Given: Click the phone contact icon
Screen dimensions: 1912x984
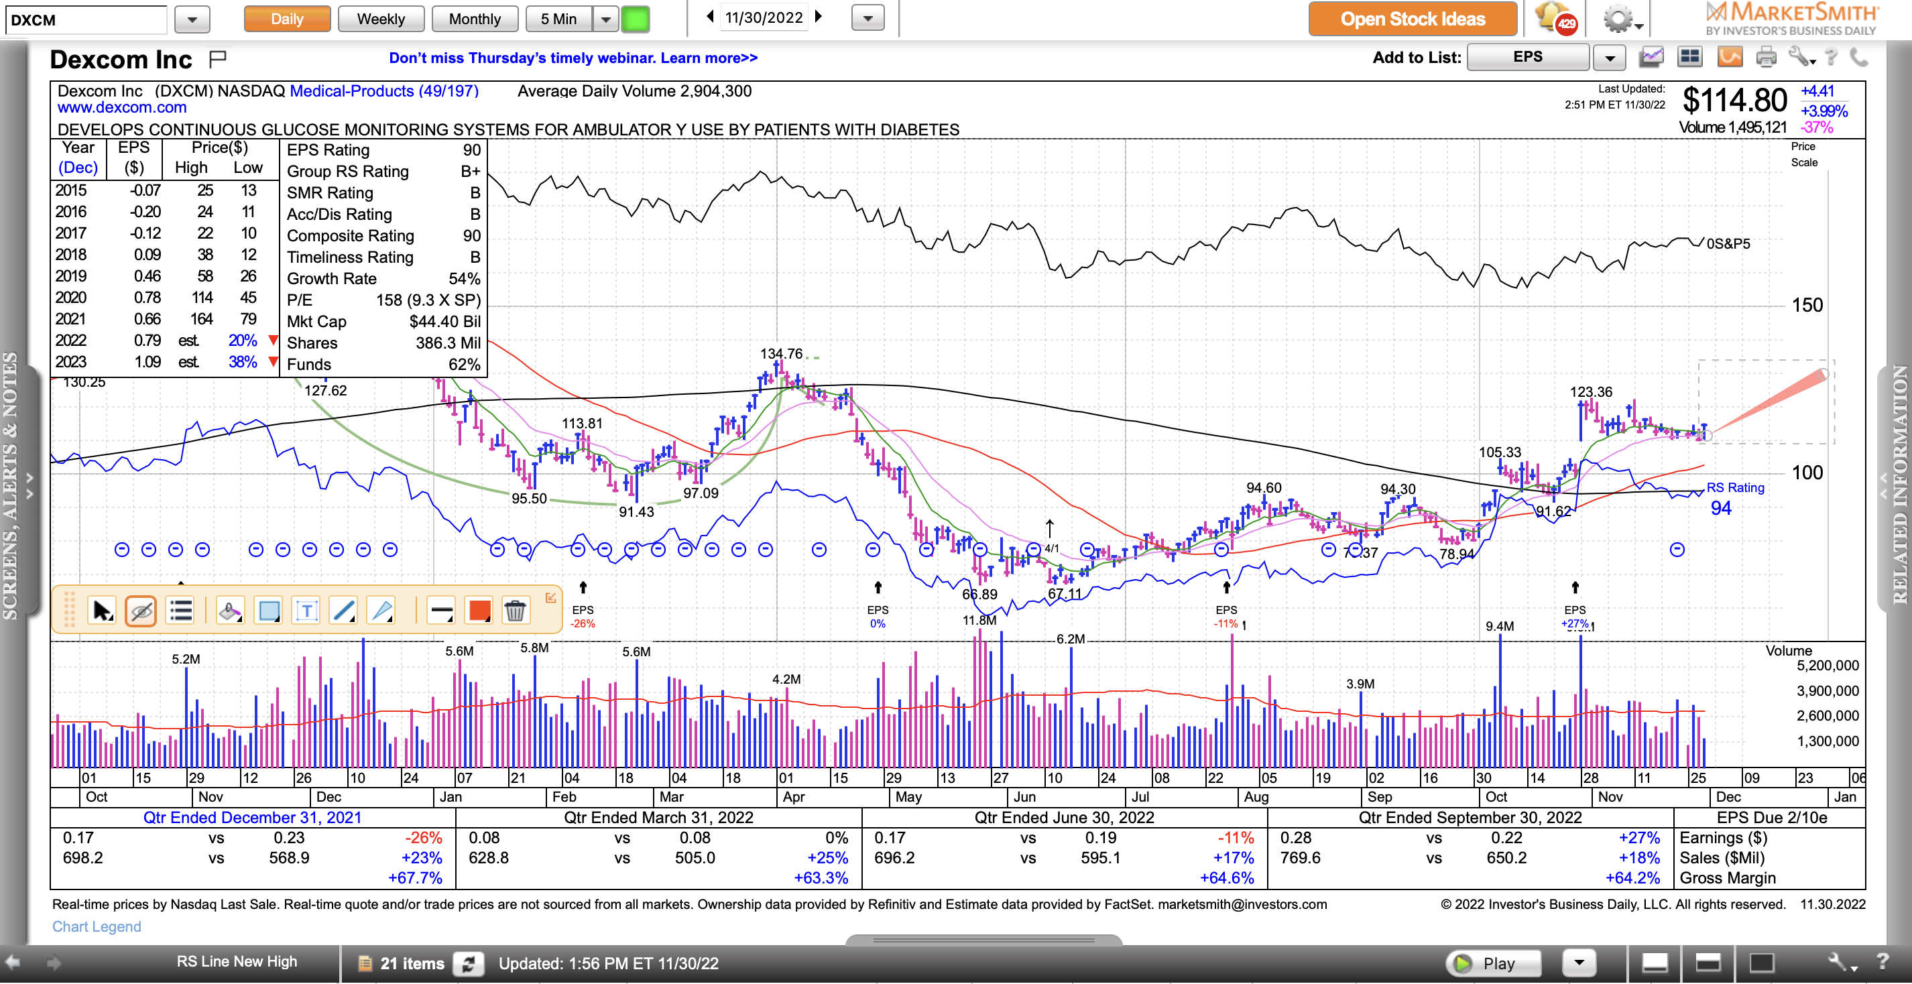Looking at the screenshot, I should click(1859, 57).
